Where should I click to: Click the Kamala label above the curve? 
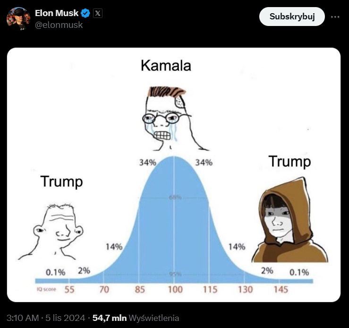[166, 66]
